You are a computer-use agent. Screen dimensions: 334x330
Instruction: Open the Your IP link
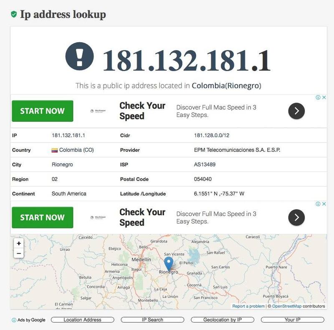click(x=292, y=320)
